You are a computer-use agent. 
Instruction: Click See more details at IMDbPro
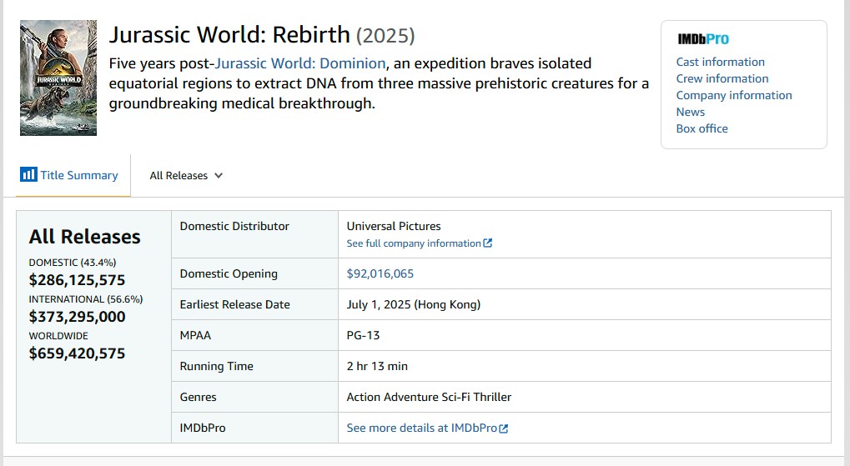click(422, 428)
